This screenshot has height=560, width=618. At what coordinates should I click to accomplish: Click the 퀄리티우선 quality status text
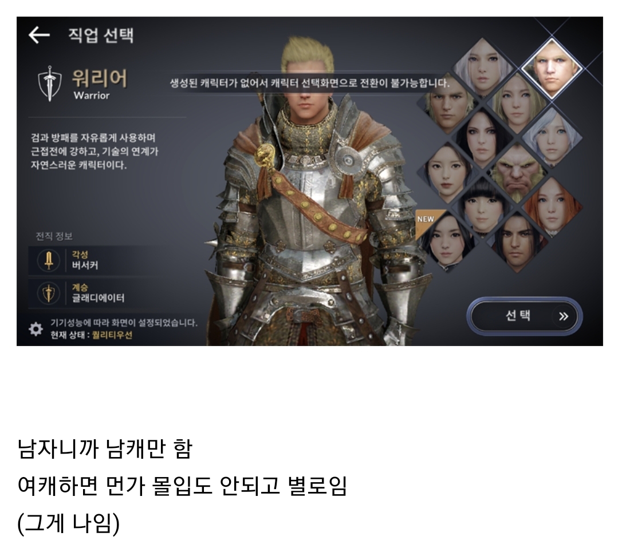[112, 335]
